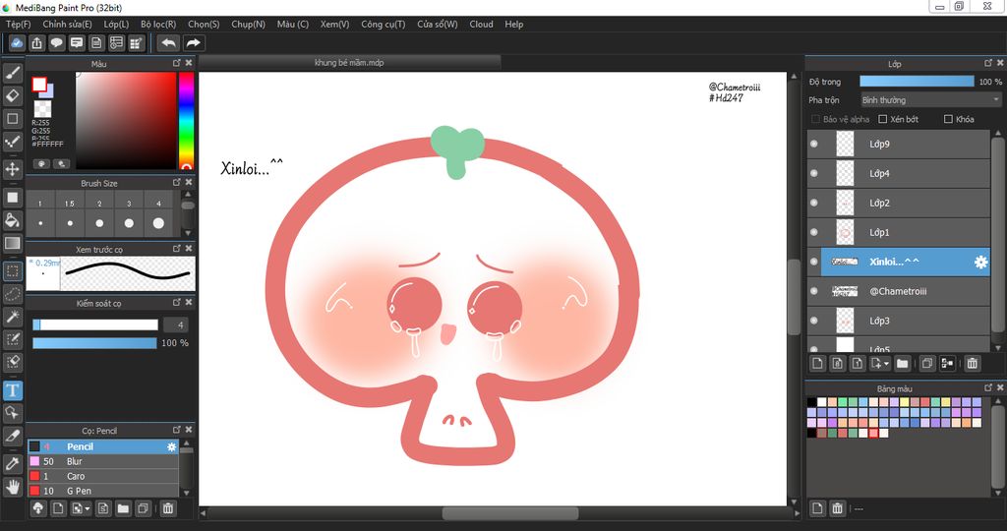The height and width of the screenshot is (531, 1007).
Task: Click the Lớp2 layer thumbnail
Action: coord(845,203)
